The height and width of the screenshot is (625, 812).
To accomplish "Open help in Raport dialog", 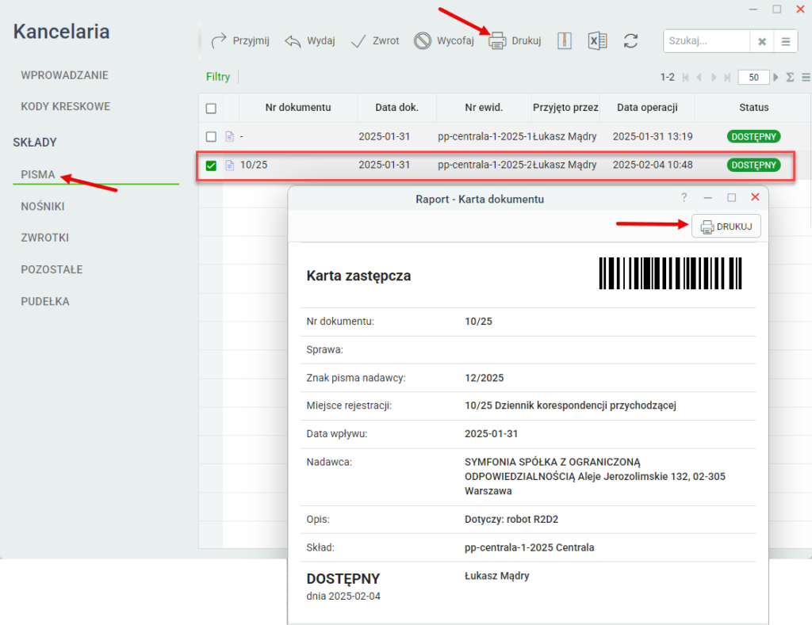I will [x=684, y=198].
